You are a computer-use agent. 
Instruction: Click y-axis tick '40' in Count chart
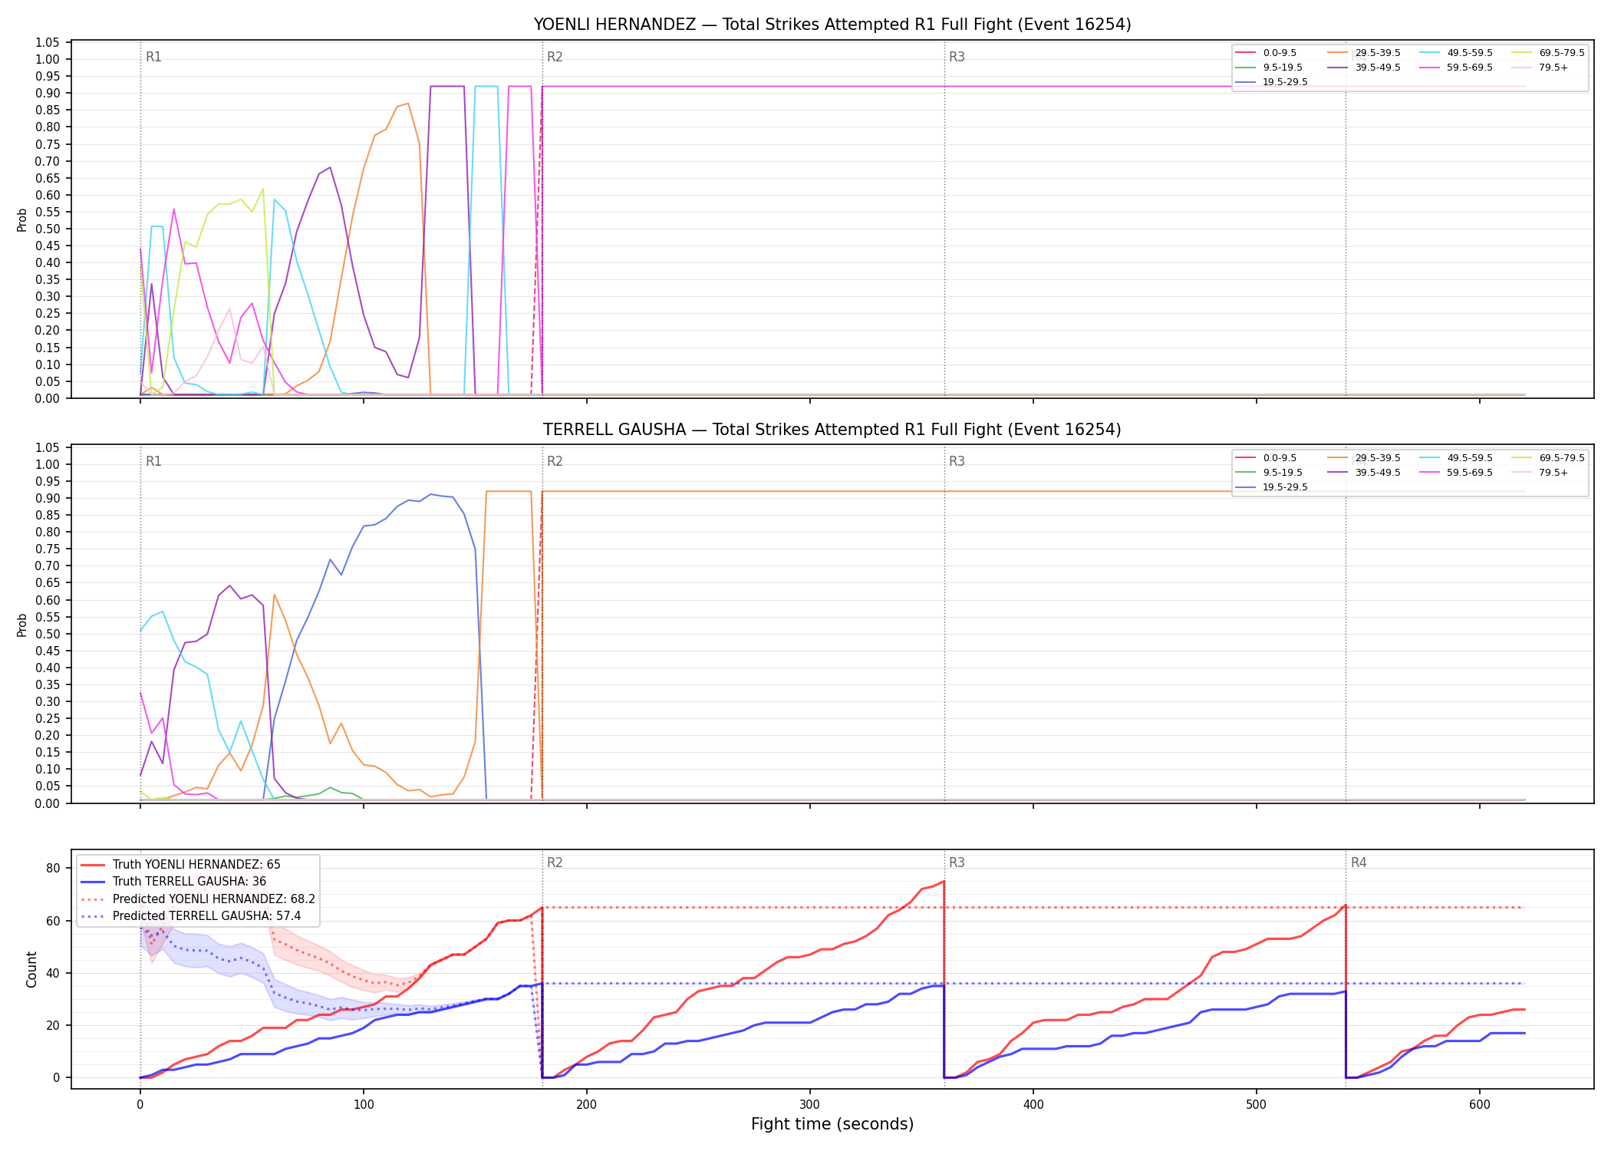tap(53, 973)
